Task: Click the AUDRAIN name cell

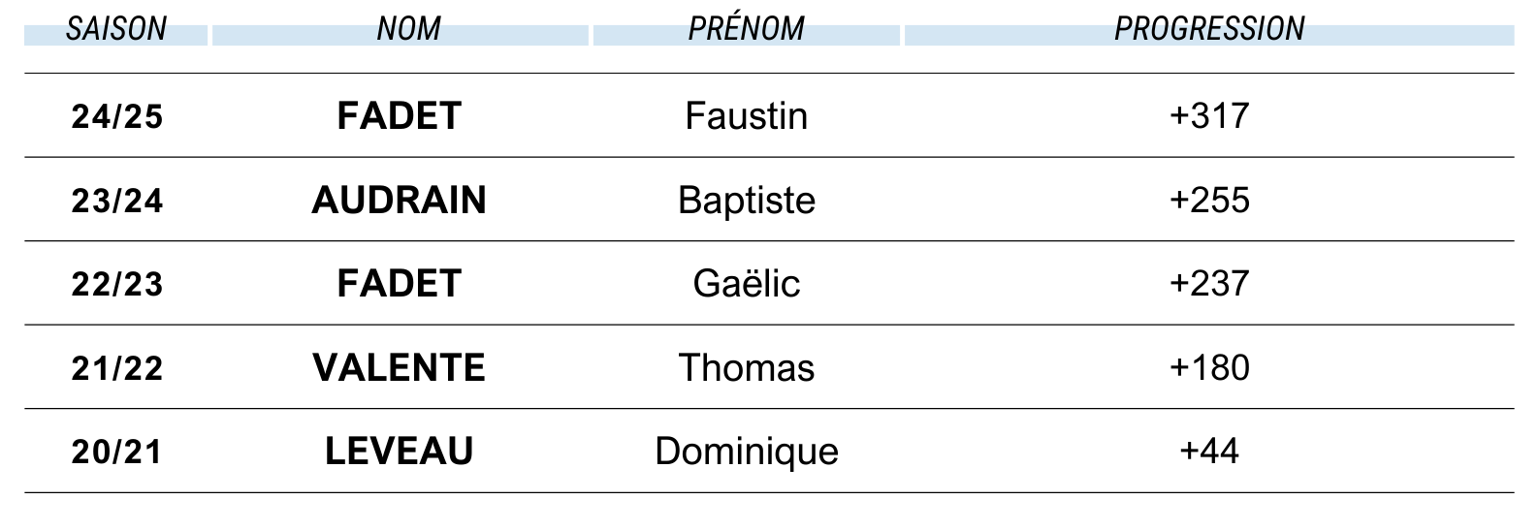Action: (x=399, y=201)
